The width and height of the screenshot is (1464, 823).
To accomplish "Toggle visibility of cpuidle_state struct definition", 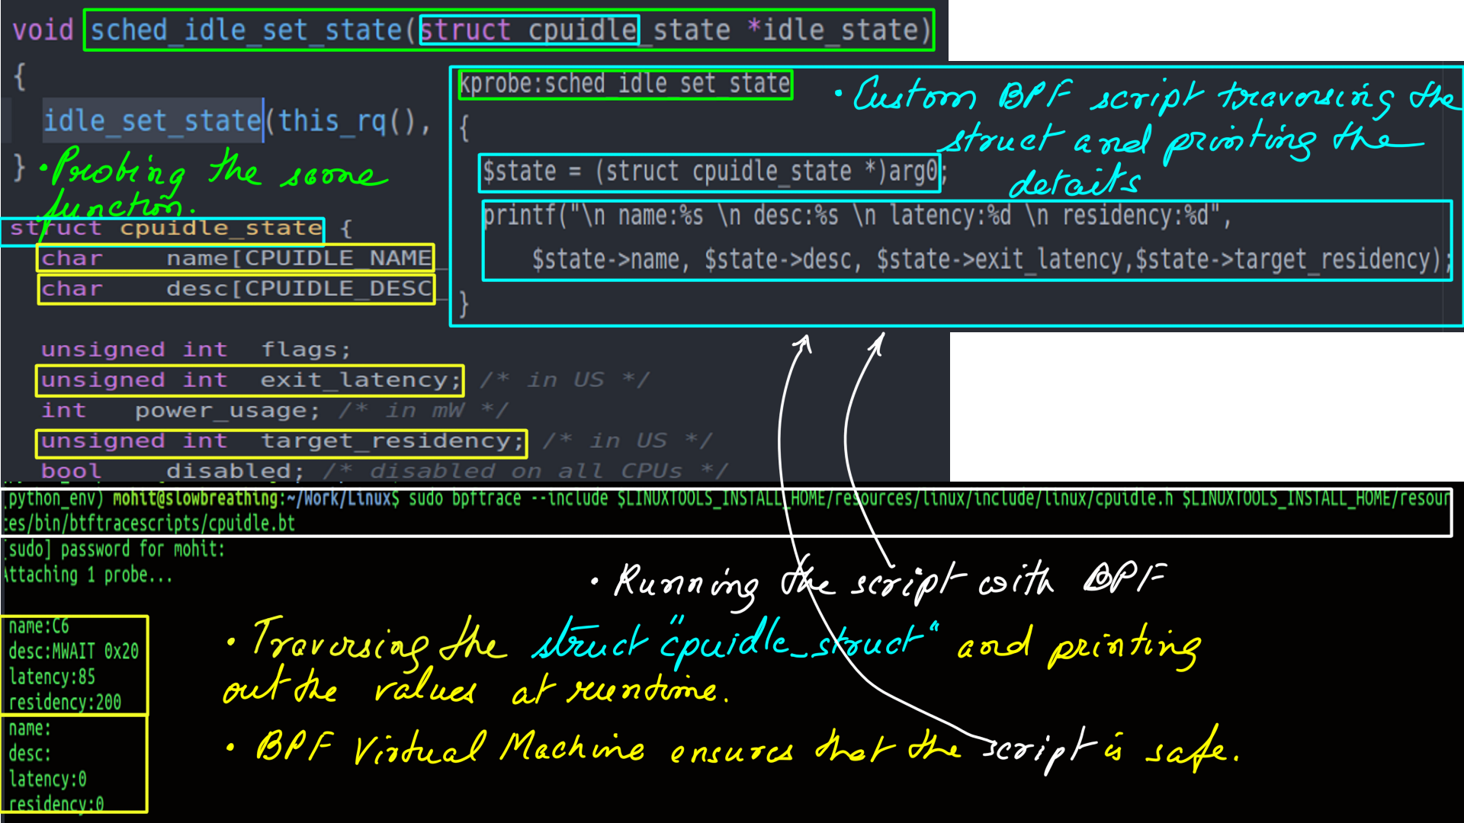I will [x=8, y=227].
